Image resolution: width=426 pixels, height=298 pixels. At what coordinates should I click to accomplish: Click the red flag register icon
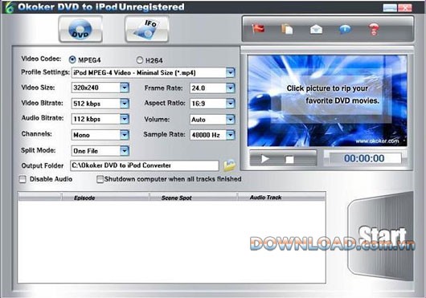click(x=258, y=28)
